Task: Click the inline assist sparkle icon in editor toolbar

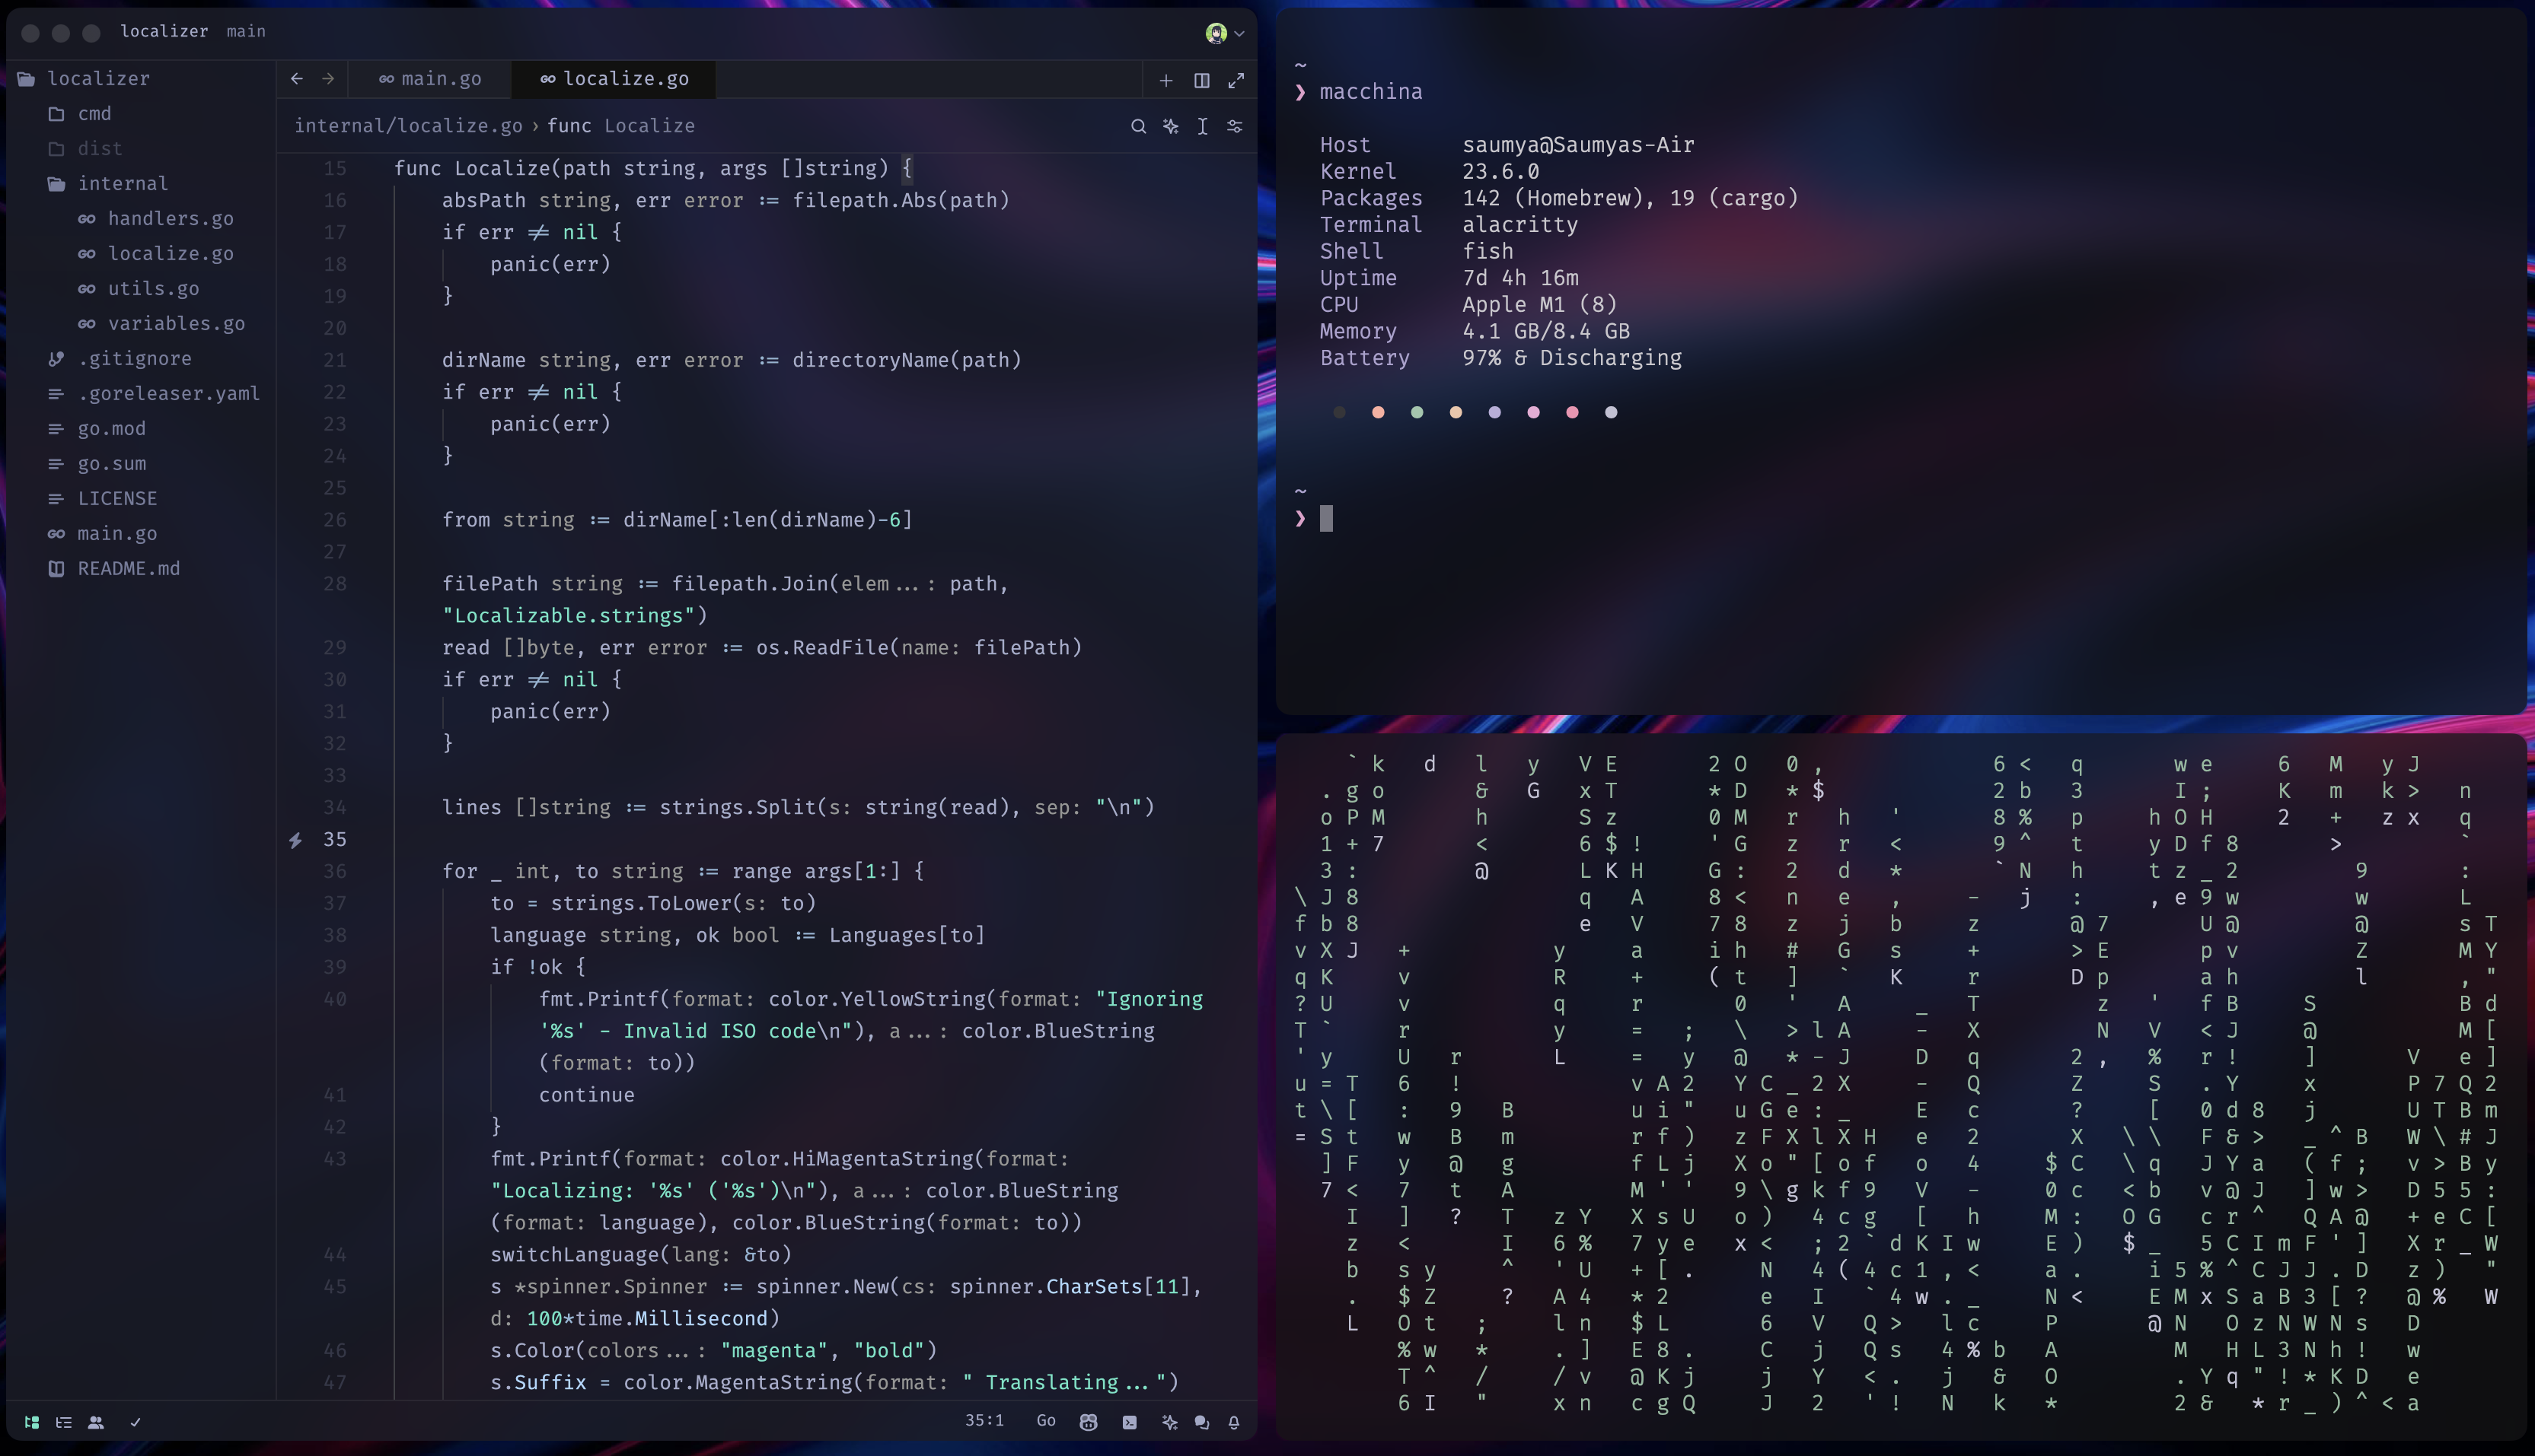Action: click(1171, 126)
